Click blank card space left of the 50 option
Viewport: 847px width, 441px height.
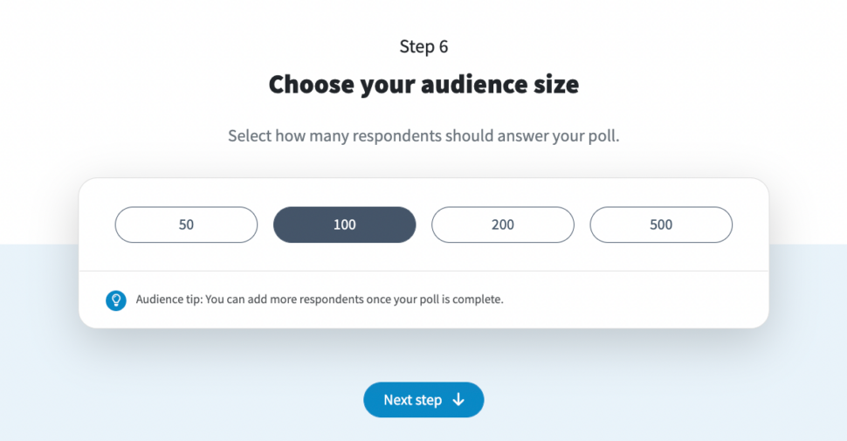(97, 224)
